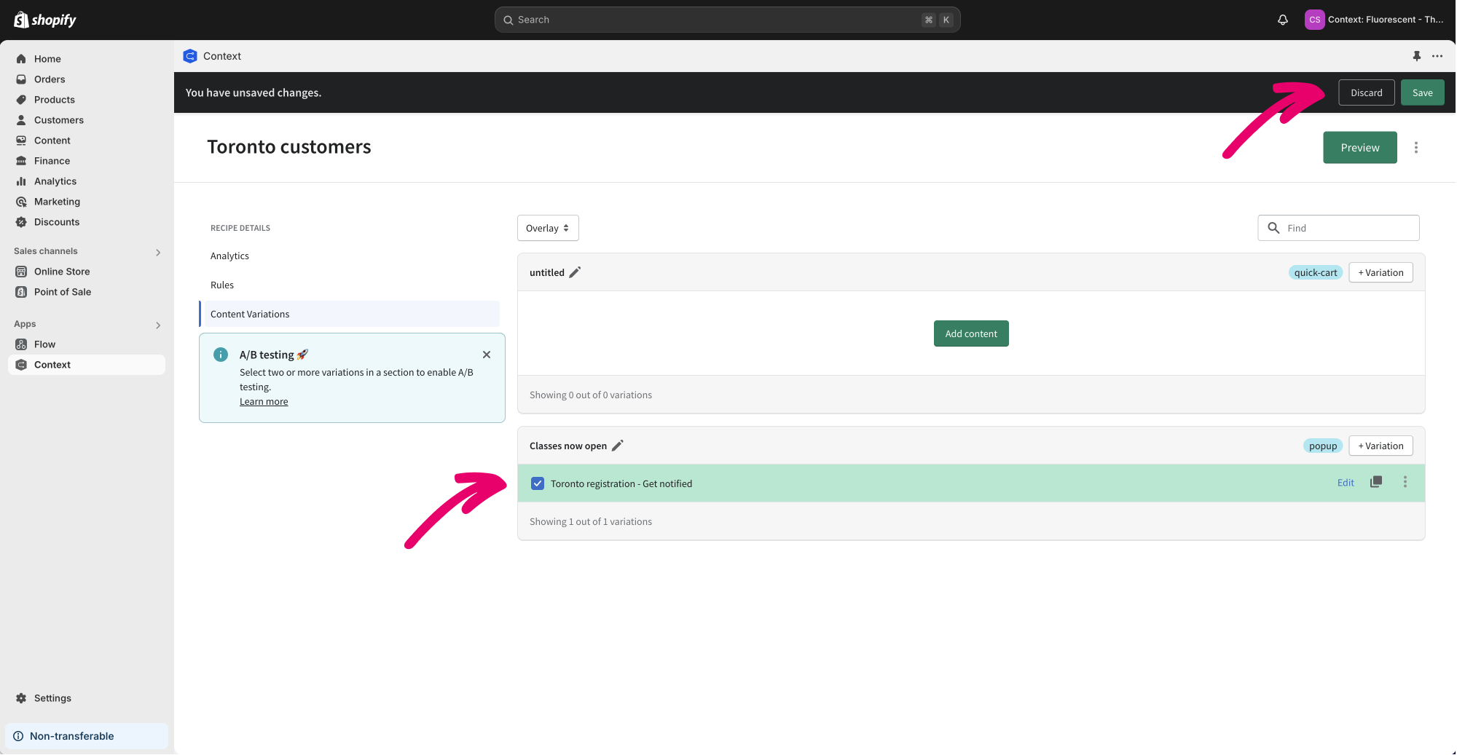The image size is (1457, 755).
Task: Edit the Classes now open section name
Action: point(618,446)
